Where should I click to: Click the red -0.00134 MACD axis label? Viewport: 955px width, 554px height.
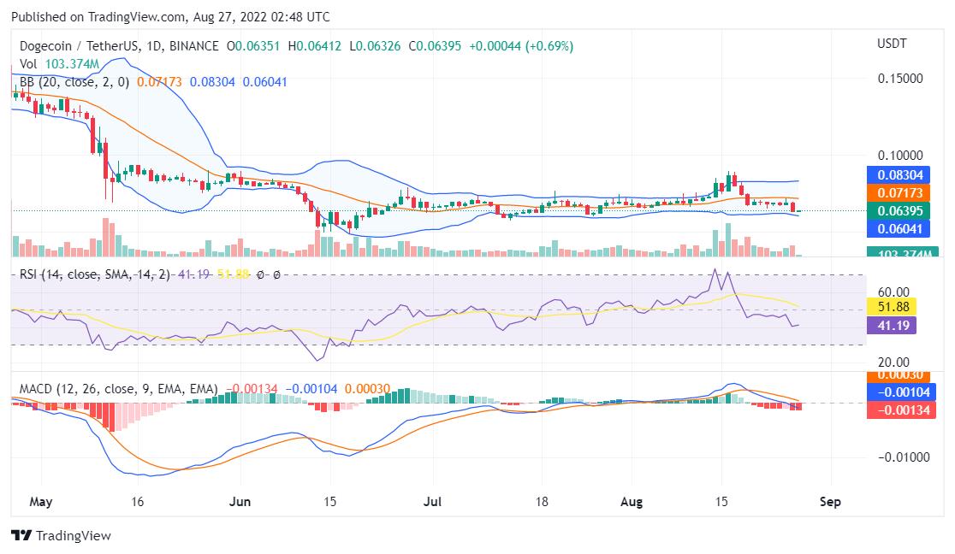pos(901,410)
